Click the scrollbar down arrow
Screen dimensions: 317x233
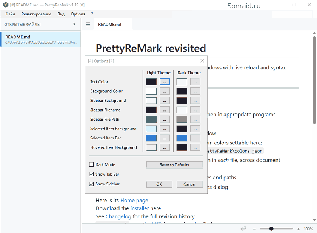(x=314, y=220)
